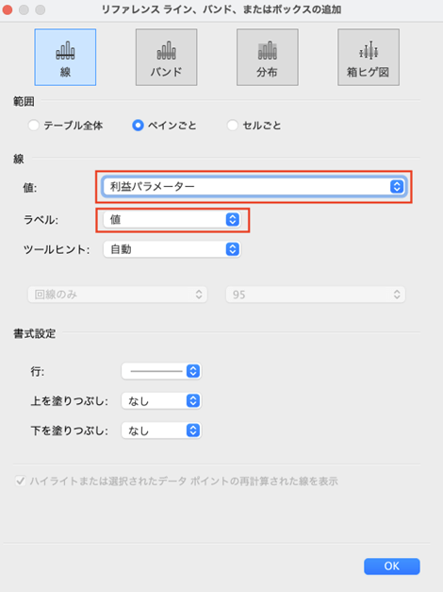Click the red close window button
The image size is (443, 592).
pyautogui.click(x=8, y=9)
